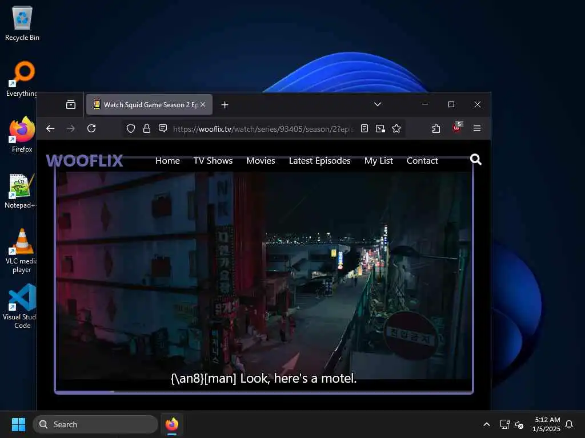
Task: Open the Notepad++ desktop shortcut
Action: (x=21, y=190)
